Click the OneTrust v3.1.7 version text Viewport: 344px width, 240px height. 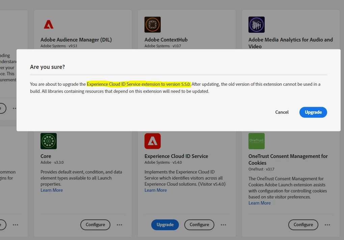point(261,169)
